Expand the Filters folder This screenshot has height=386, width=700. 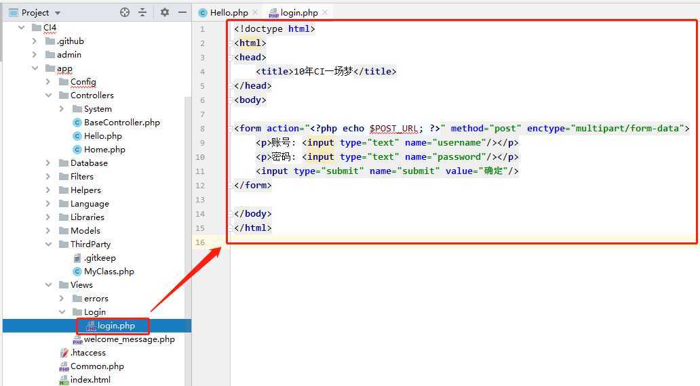pos(47,177)
